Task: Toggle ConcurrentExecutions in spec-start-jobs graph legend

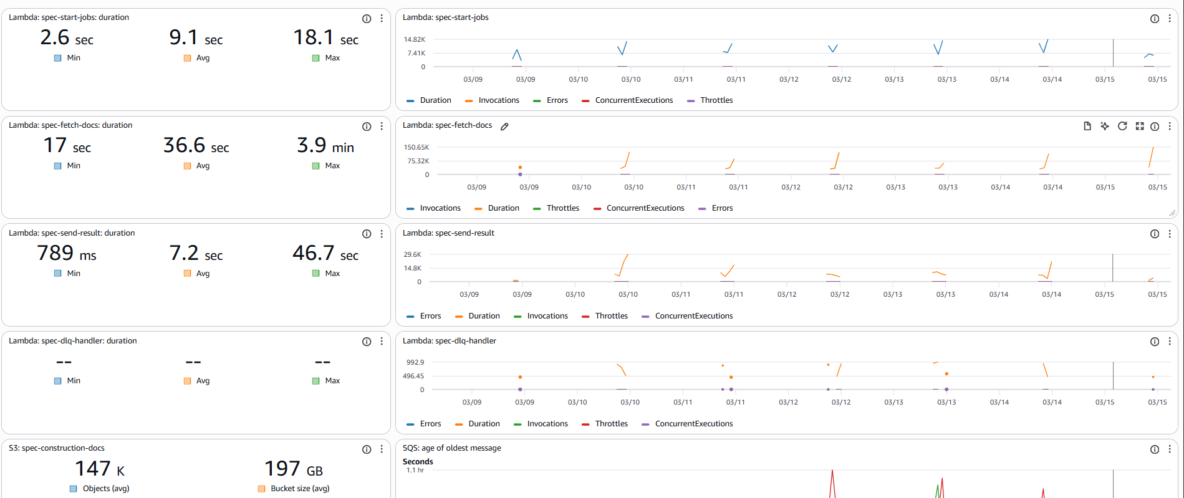Action: tap(627, 100)
